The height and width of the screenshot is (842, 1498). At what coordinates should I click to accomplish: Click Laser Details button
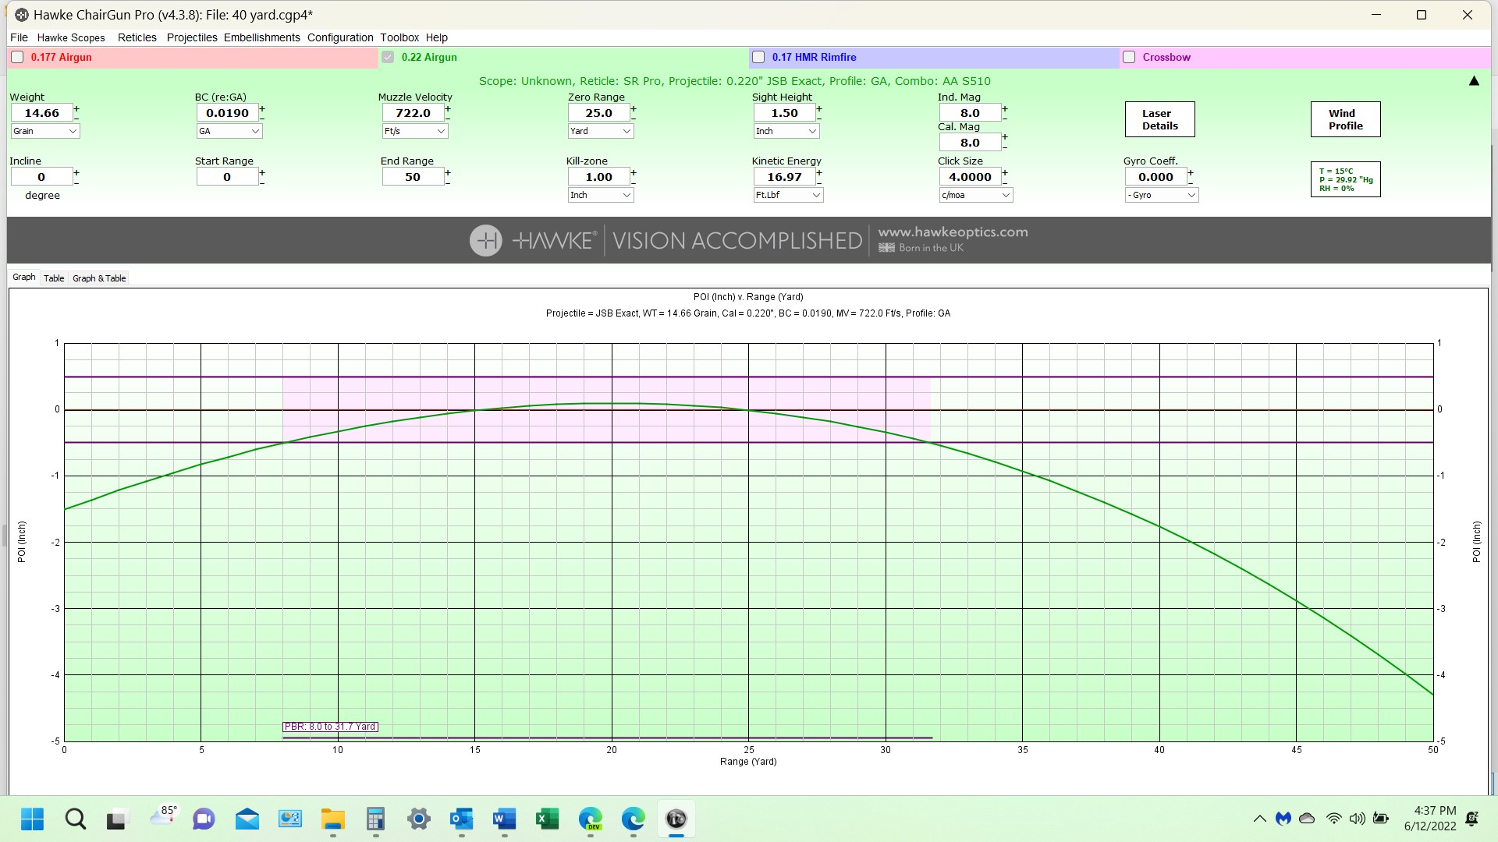tap(1159, 119)
